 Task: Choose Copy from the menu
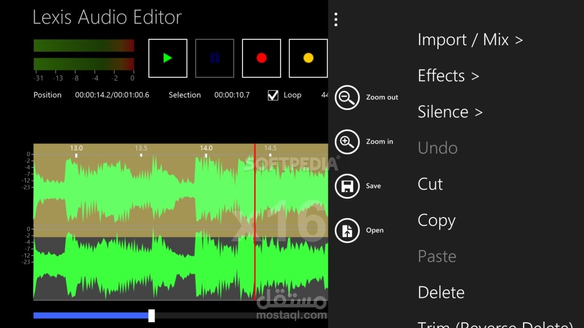(436, 220)
